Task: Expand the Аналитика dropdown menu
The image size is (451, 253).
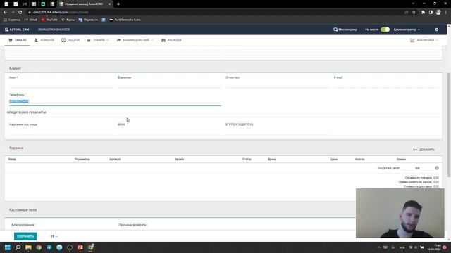Action: [x=424, y=40]
